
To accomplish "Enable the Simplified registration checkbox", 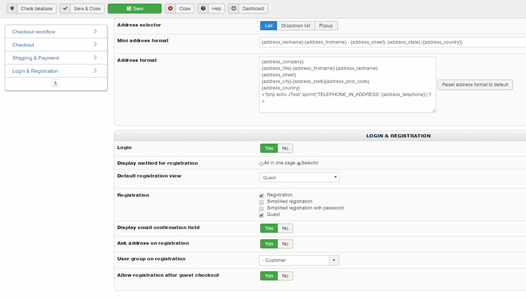I will [261, 202].
